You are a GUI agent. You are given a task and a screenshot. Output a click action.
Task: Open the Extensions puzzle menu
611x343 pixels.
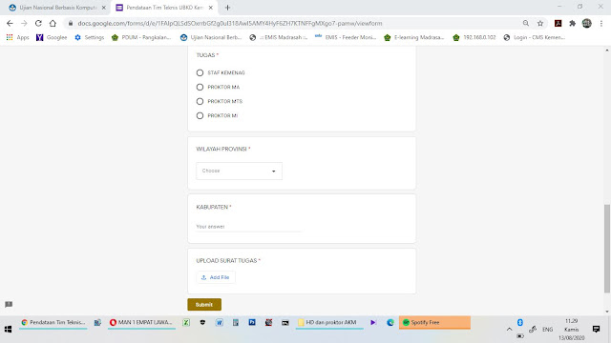click(573, 23)
